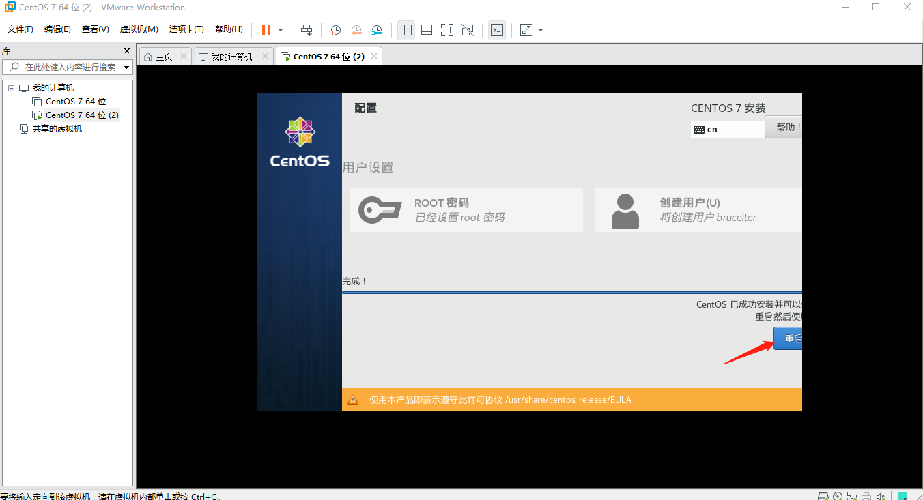Select 我的计算机 in the library tree
The image size is (923, 500).
coord(53,88)
